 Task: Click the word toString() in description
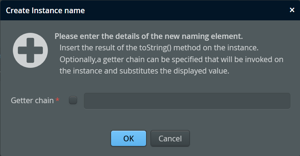tap(155, 48)
